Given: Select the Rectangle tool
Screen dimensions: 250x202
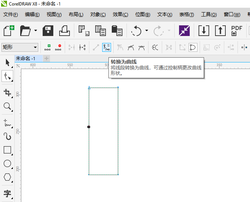Looking at the screenshot, I should pyautogui.click(x=7, y=150).
